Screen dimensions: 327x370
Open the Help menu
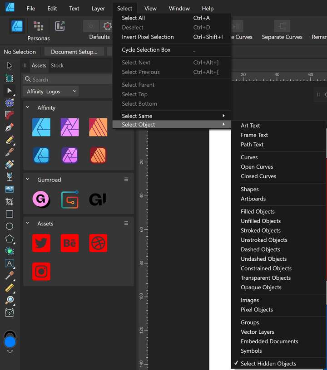tap(208, 9)
